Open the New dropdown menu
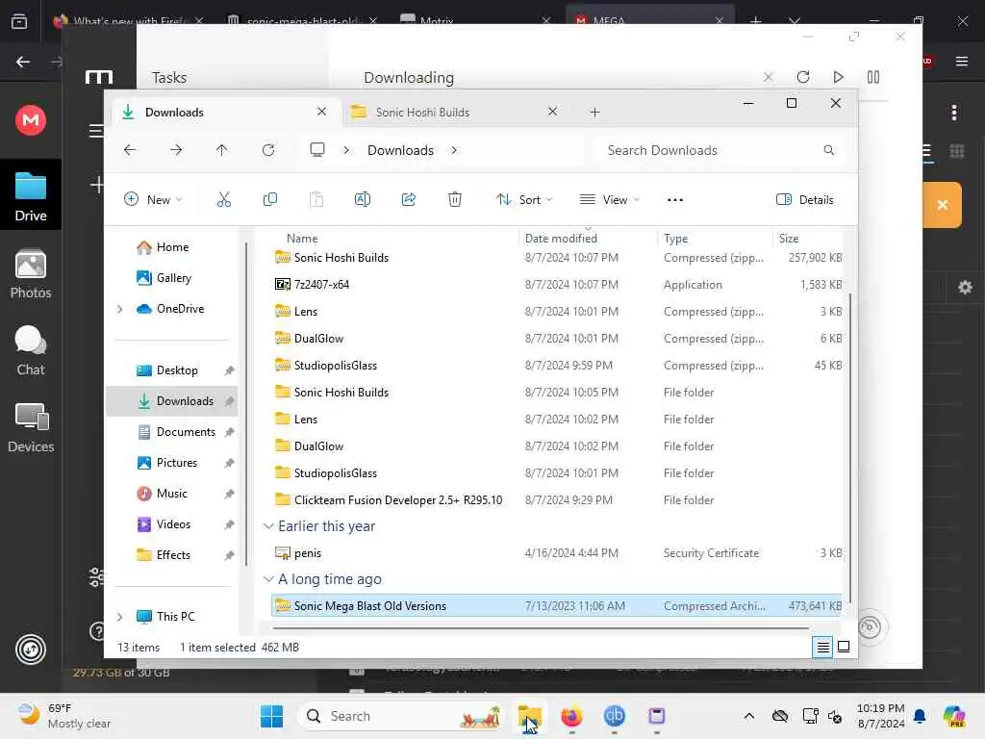 [153, 200]
